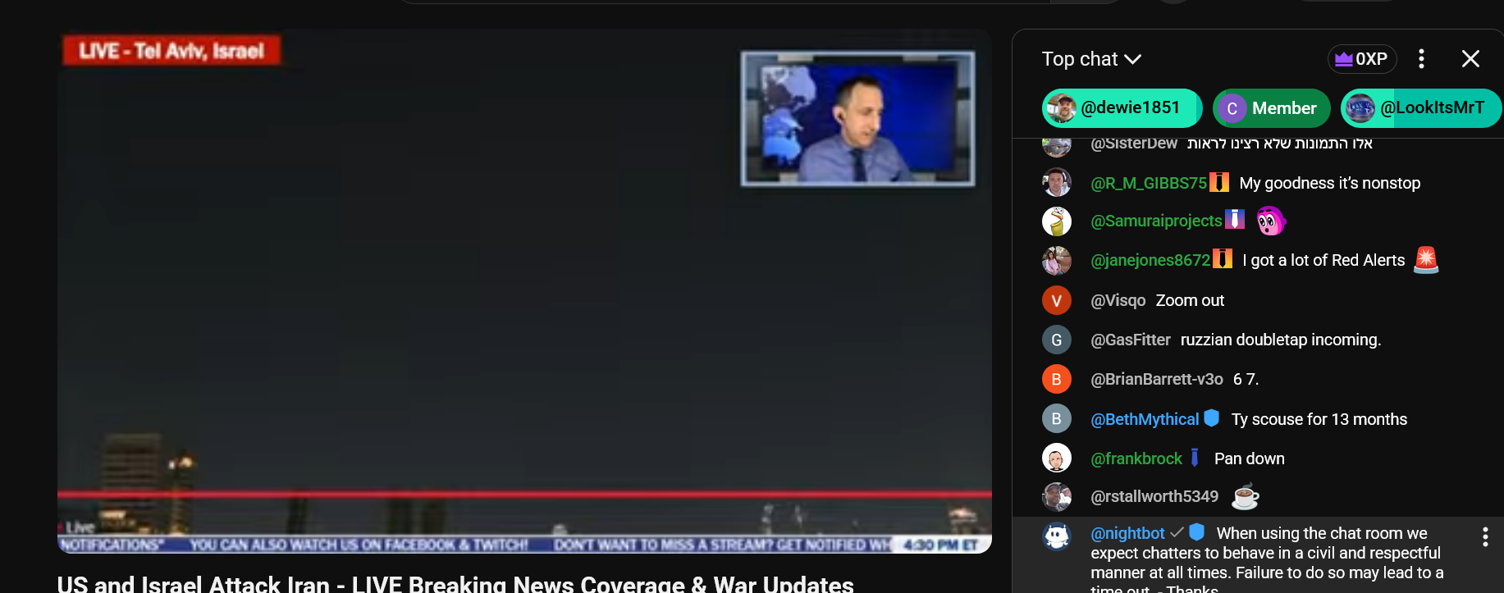This screenshot has width=1504, height=593.
Task: Open the chat options three-dot menu
Action: tap(1421, 59)
